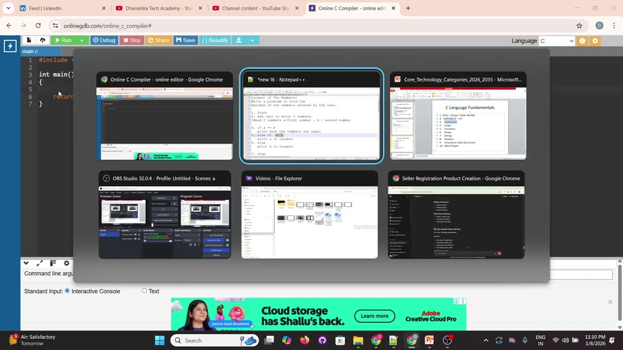Open the ENG IN language switcher

click(540, 340)
